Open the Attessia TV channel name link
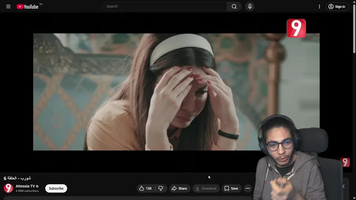The height and width of the screenshot is (200, 356). pos(25,186)
